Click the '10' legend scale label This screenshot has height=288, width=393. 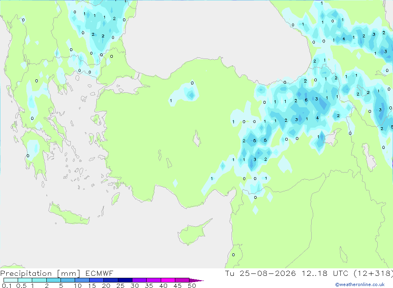click(78, 286)
